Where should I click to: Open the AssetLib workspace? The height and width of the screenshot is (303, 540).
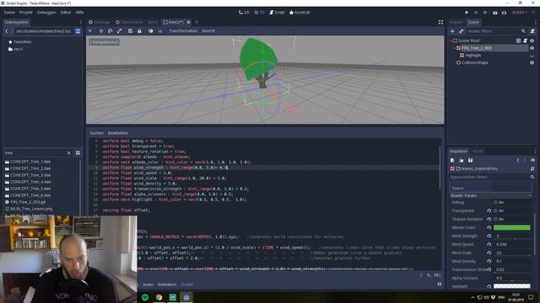pos(300,13)
